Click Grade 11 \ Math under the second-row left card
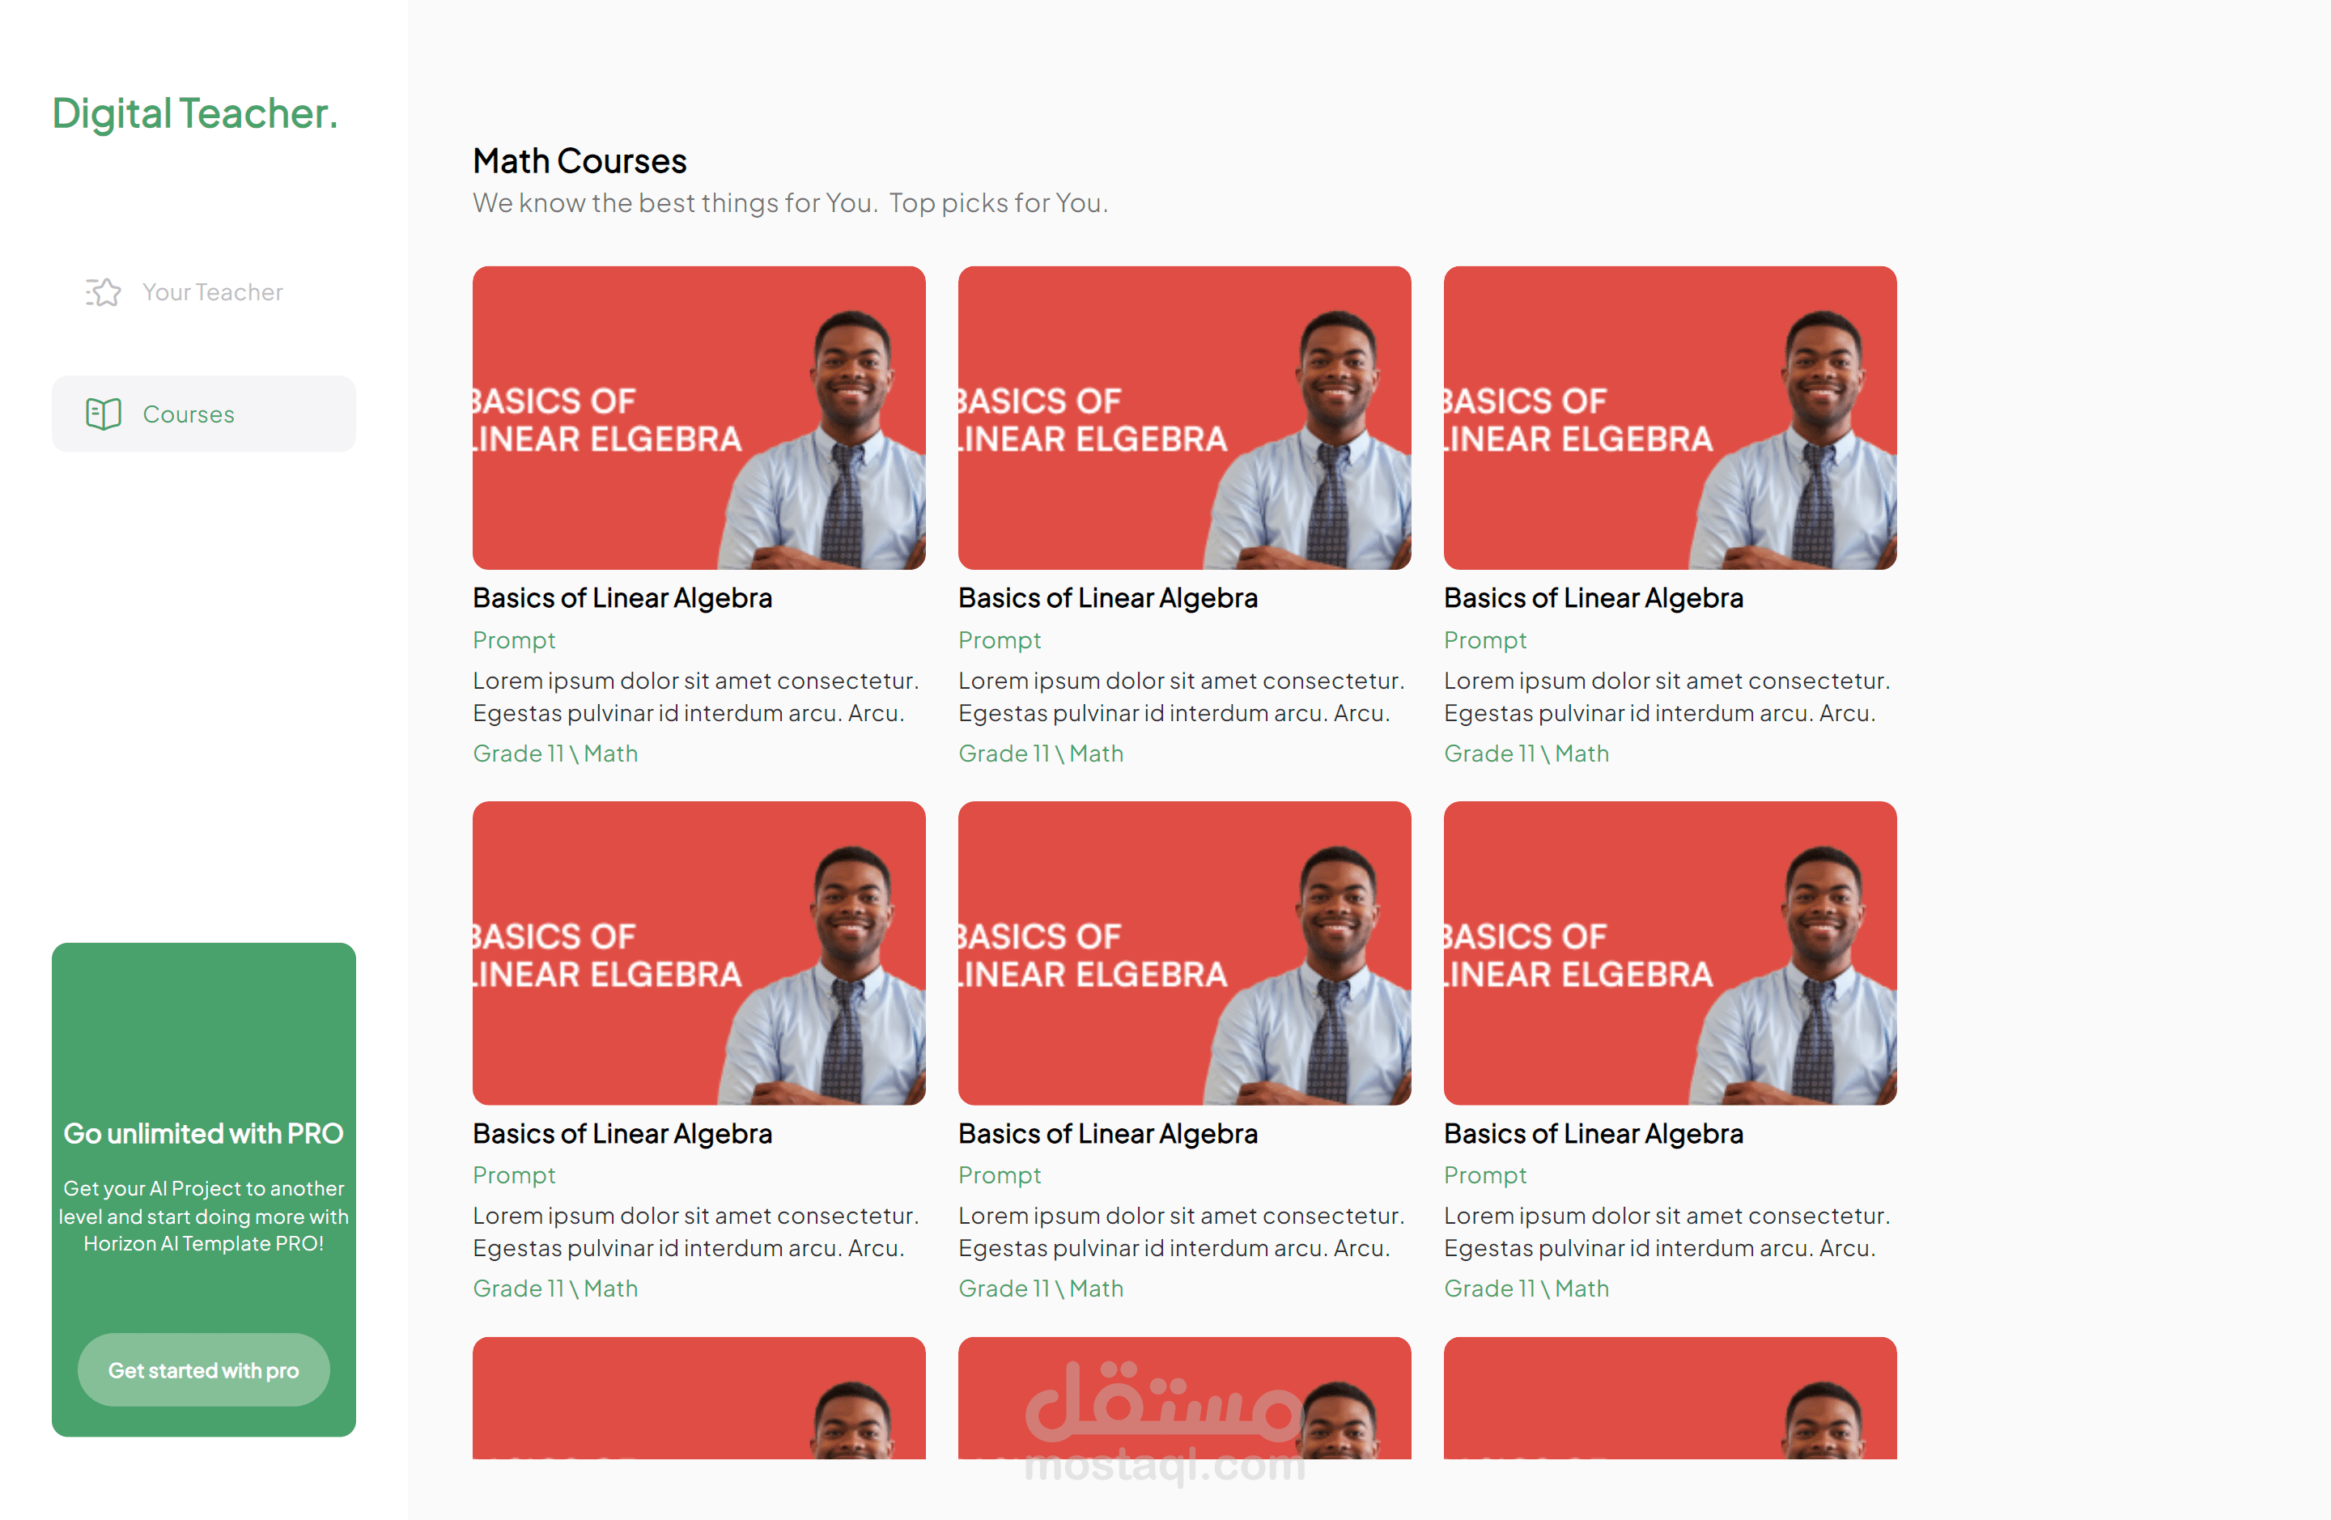This screenshot has height=1520, width=2331. [x=555, y=1289]
